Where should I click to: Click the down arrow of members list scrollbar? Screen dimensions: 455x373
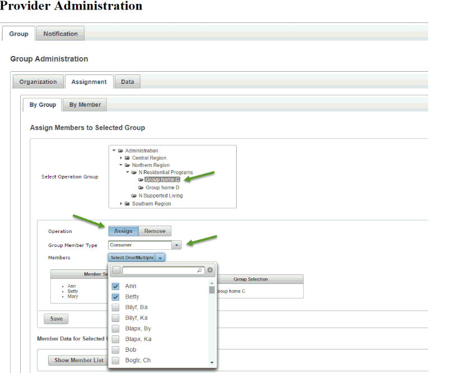click(x=212, y=363)
